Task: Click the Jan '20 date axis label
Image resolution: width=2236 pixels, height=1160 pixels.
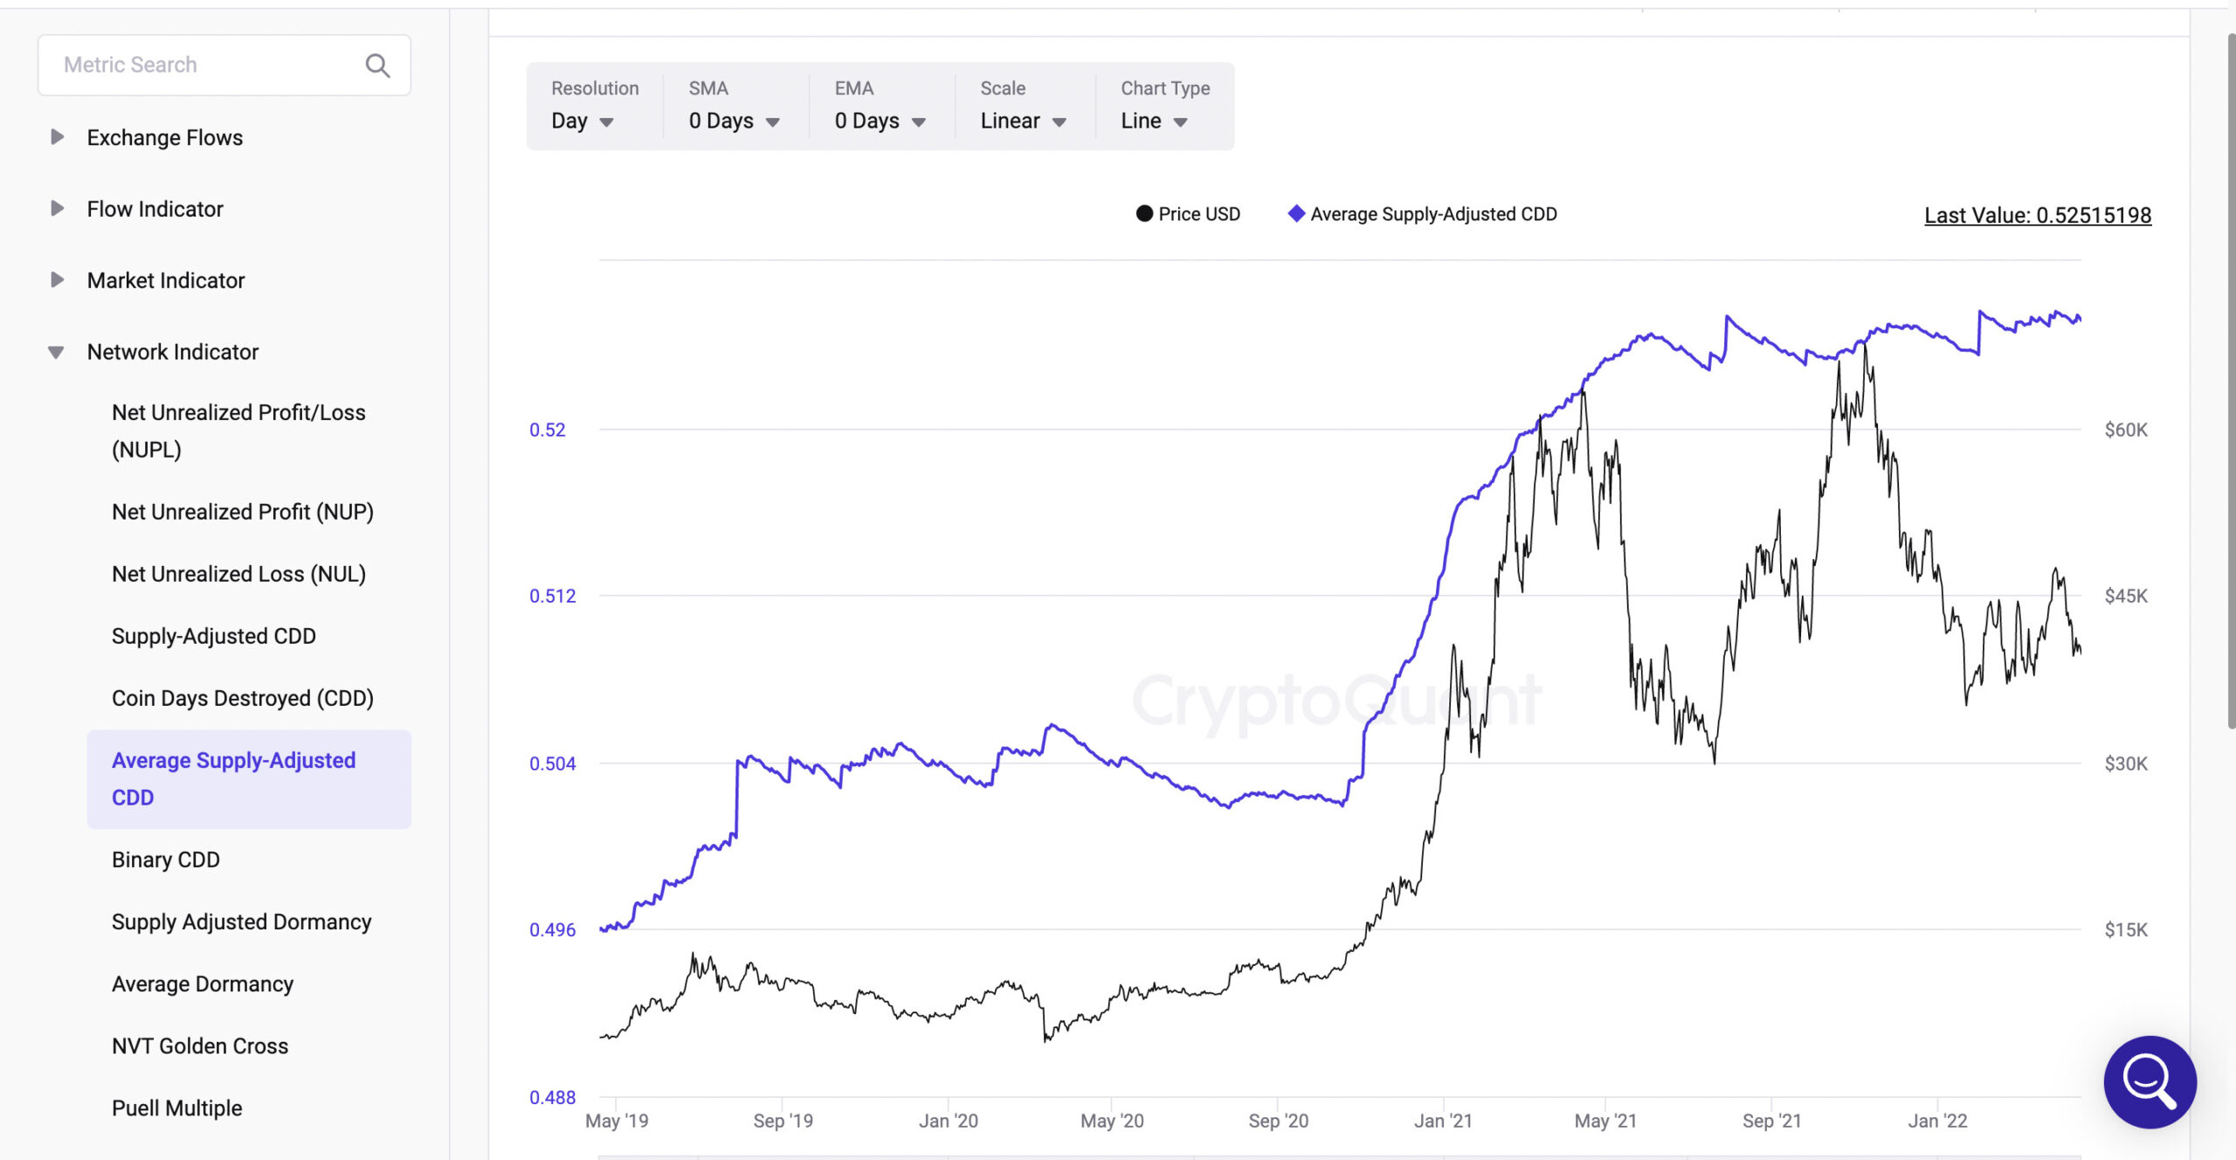Action: tap(948, 1121)
